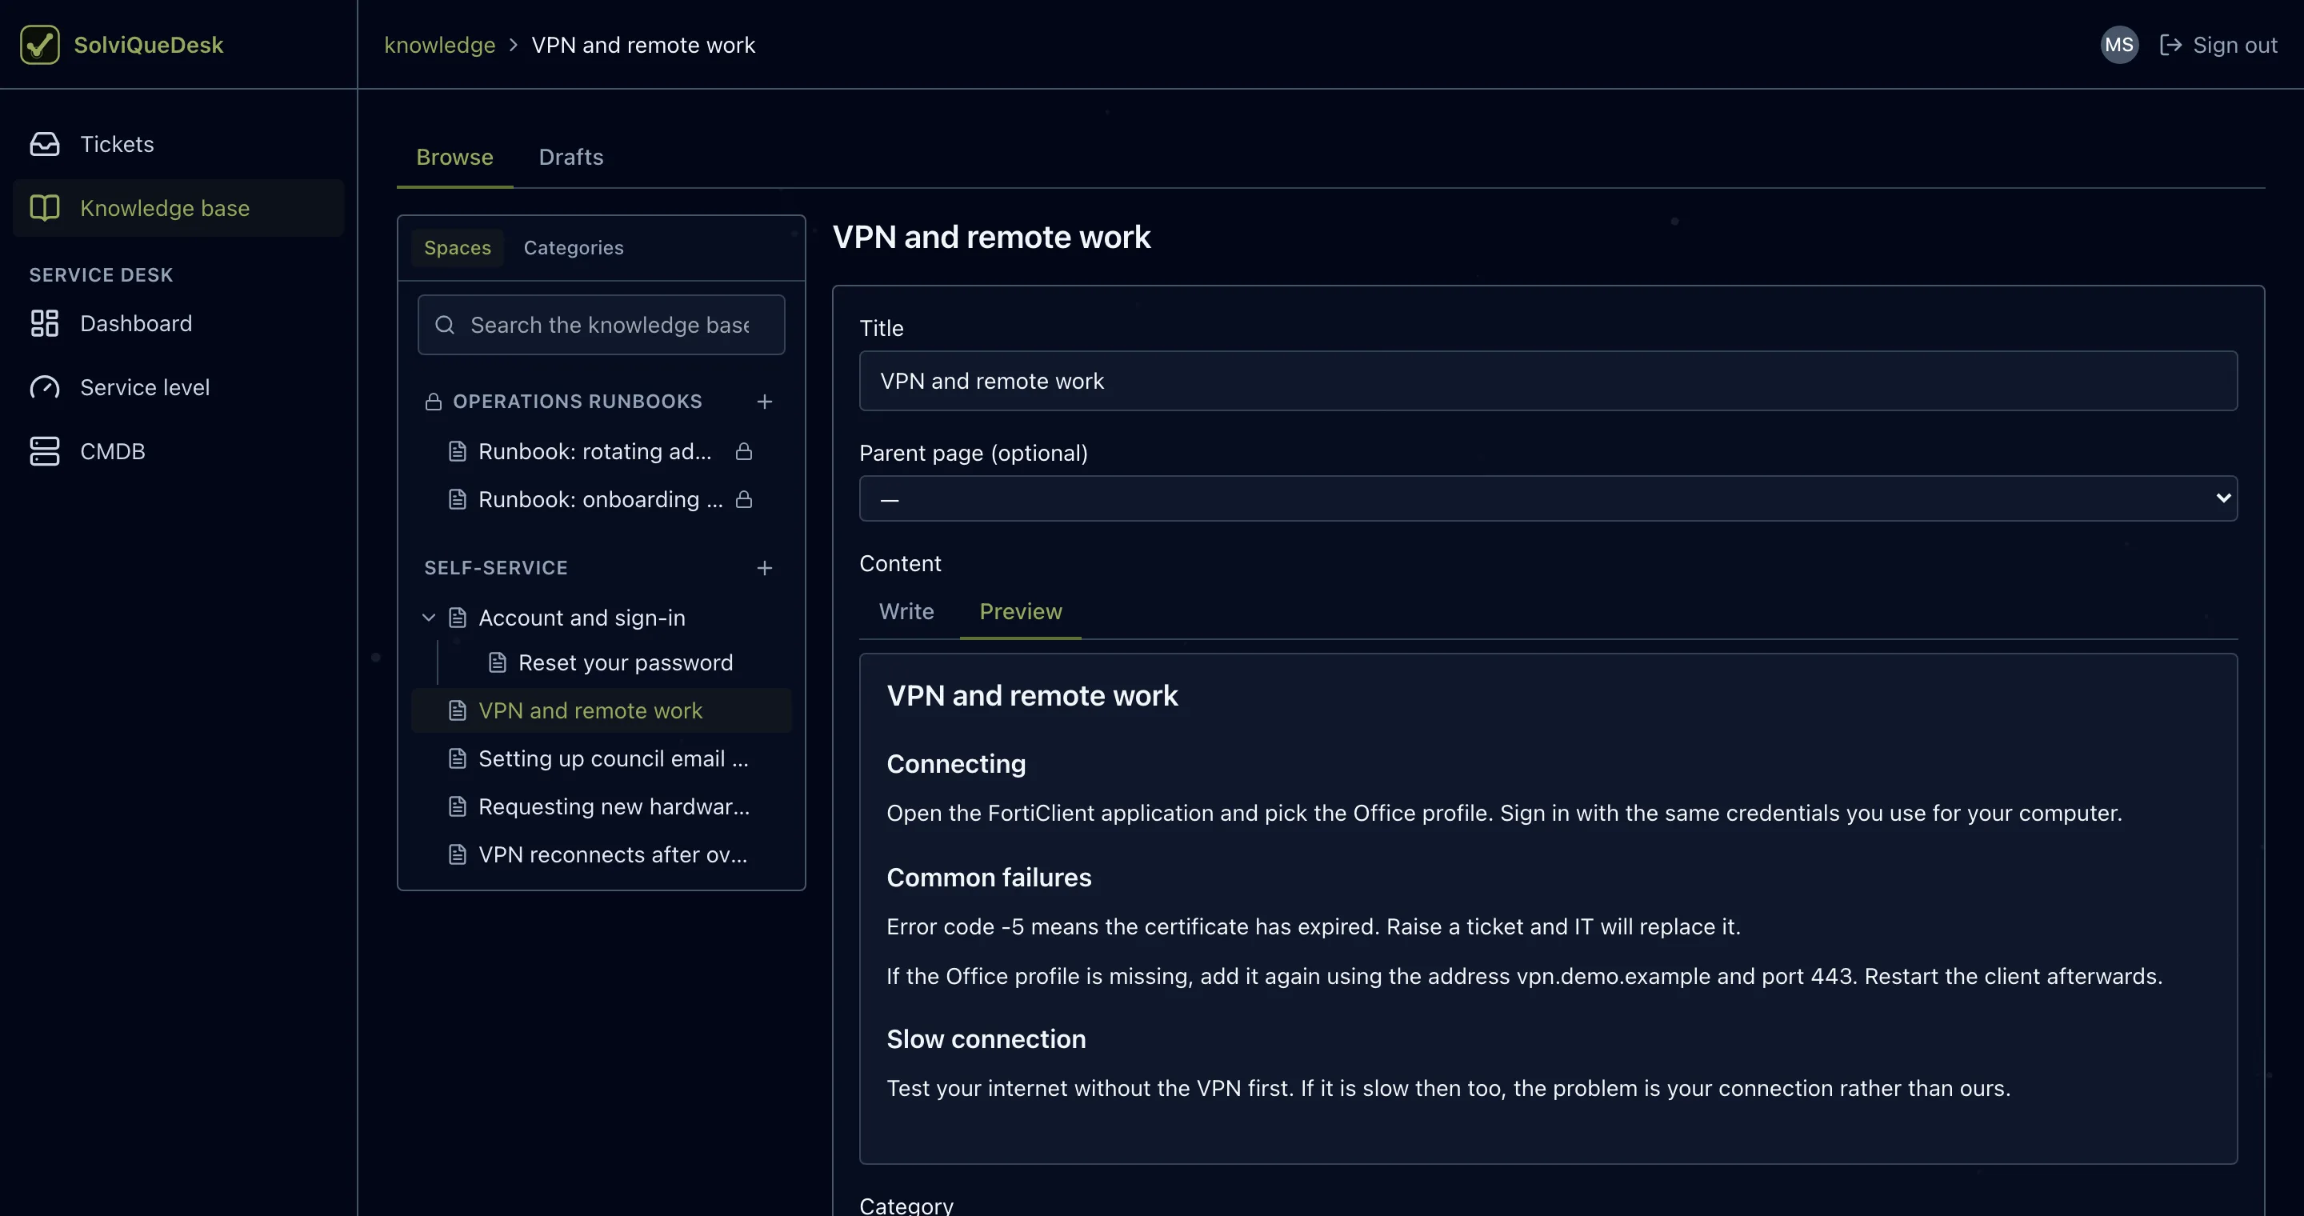The height and width of the screenshot is (1216, 2304).
Task: Switch to the Browse tab
Action: (x=454, y=157)
